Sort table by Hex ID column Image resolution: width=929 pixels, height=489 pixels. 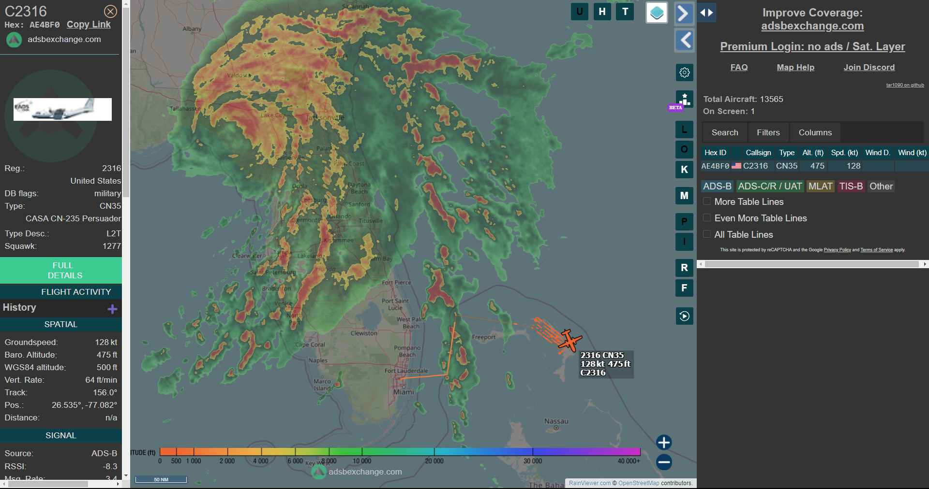715,153
